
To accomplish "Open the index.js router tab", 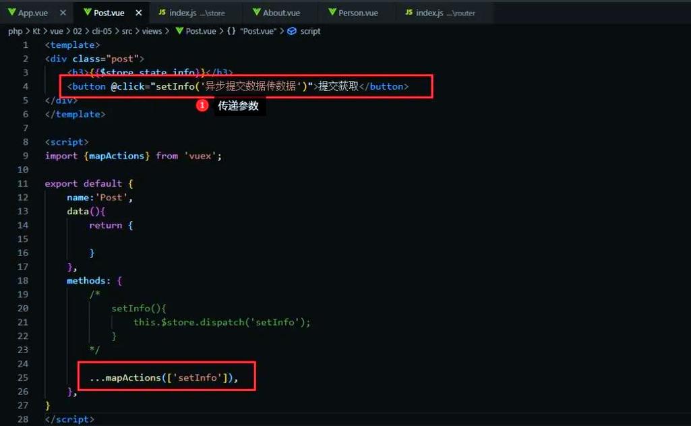I will tap(445, 13).
